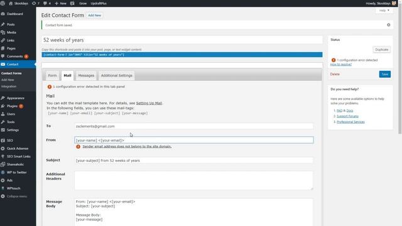
Task: Click the Duplicate button
Action: pyautogui.click(x=381, y=50)
